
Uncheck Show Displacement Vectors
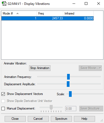click(x=3, y=94)
